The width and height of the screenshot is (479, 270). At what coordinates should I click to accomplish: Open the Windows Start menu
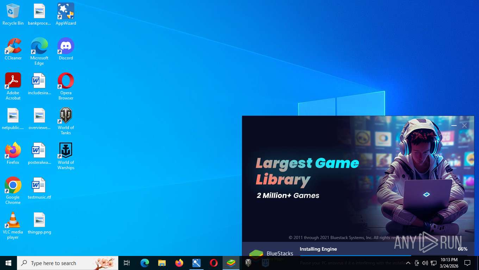point(8,263)
